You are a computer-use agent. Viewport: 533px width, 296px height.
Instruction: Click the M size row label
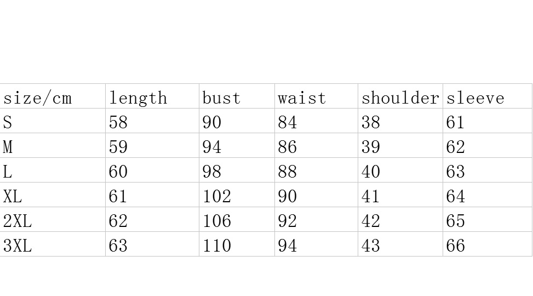pyautogui.click(x=8, y=147)
